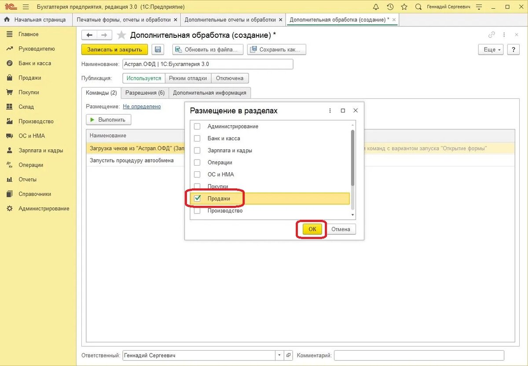Select Отключена publication mode
Image resolution: width=528 pixels, height=366 pixels.
click(230, 78)
